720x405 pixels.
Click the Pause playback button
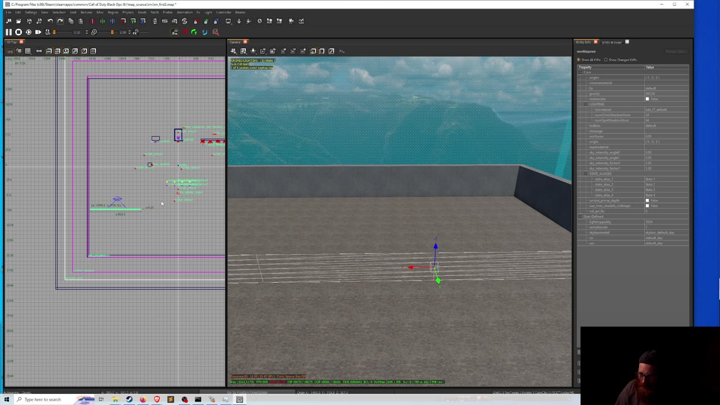tap(8, 32)
